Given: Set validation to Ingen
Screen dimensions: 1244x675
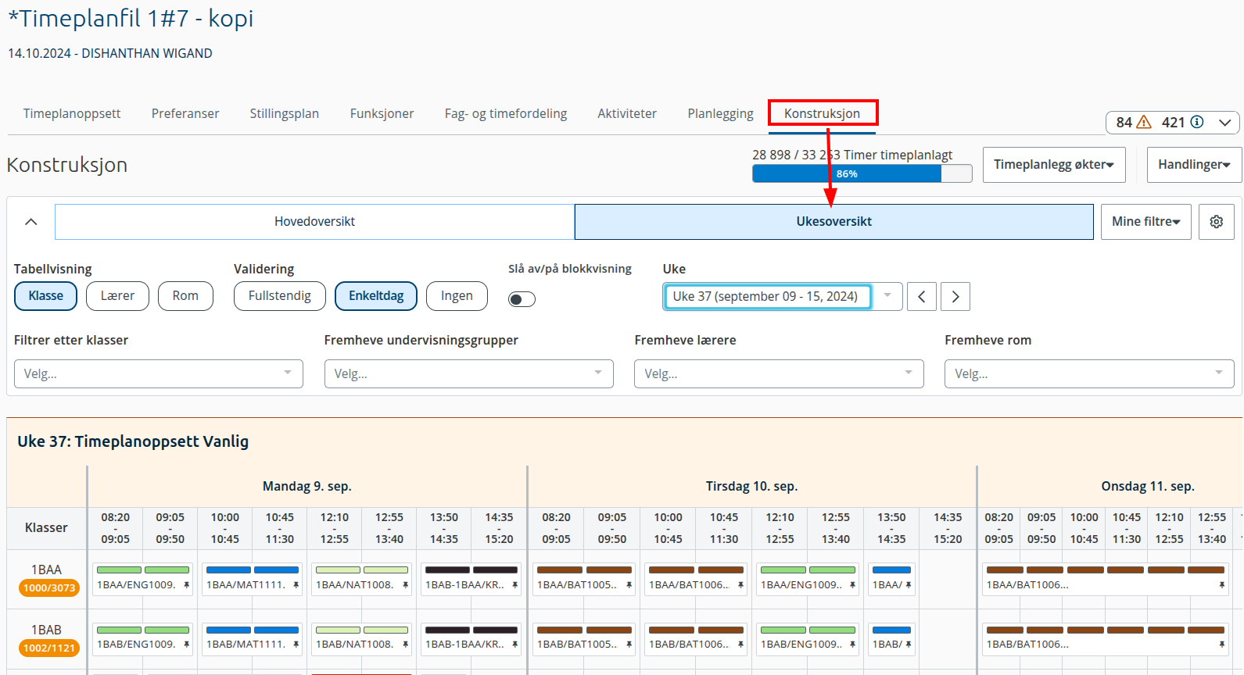Looking at the screenshot, I should [x=457, y=296].
